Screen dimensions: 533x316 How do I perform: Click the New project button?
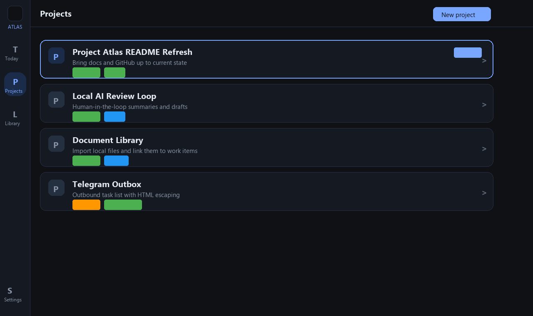tap(462, 14)
